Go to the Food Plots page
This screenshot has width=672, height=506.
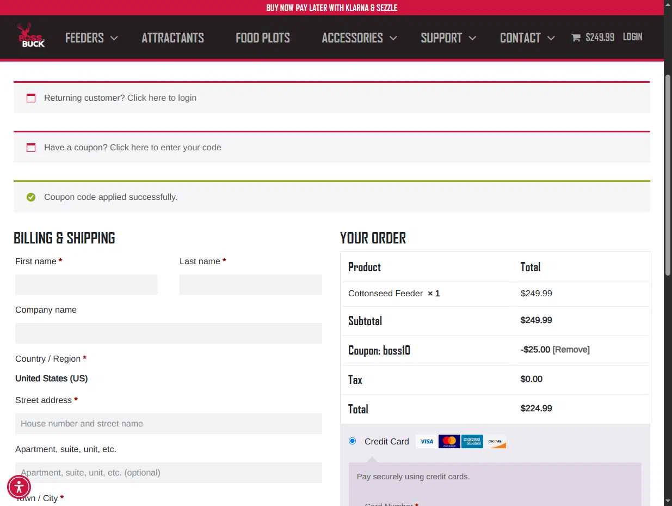tap(263, 38)
